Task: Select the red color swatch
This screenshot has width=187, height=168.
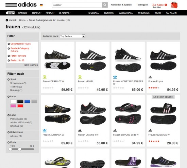Action: tap(20, 106)
